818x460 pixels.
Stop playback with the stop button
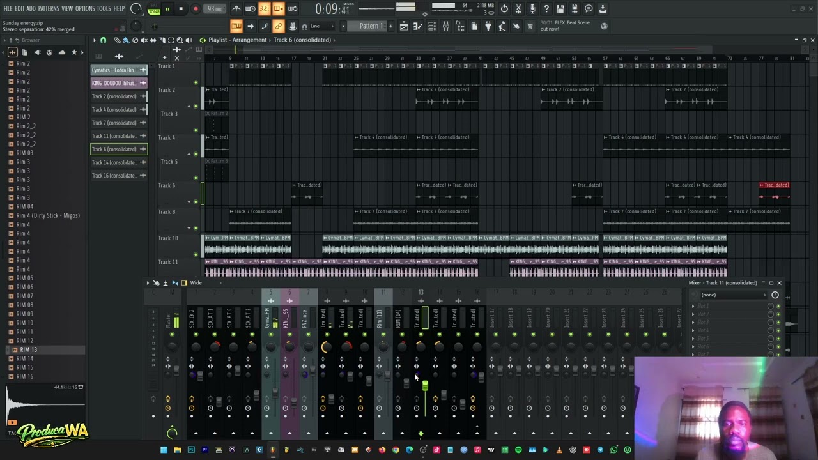(181, 9)
